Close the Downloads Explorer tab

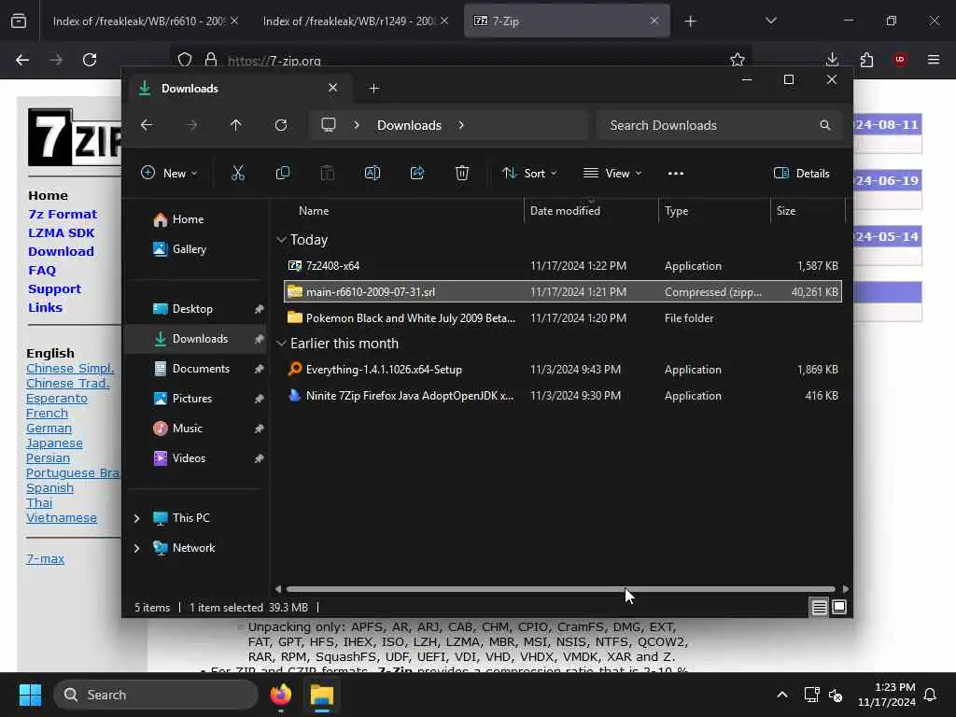pos(333,88)
